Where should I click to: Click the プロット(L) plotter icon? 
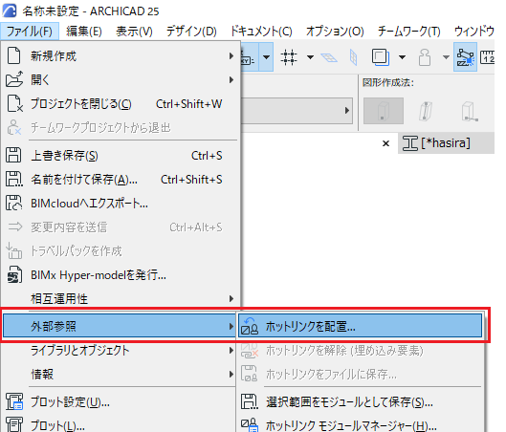click(14, 425)
